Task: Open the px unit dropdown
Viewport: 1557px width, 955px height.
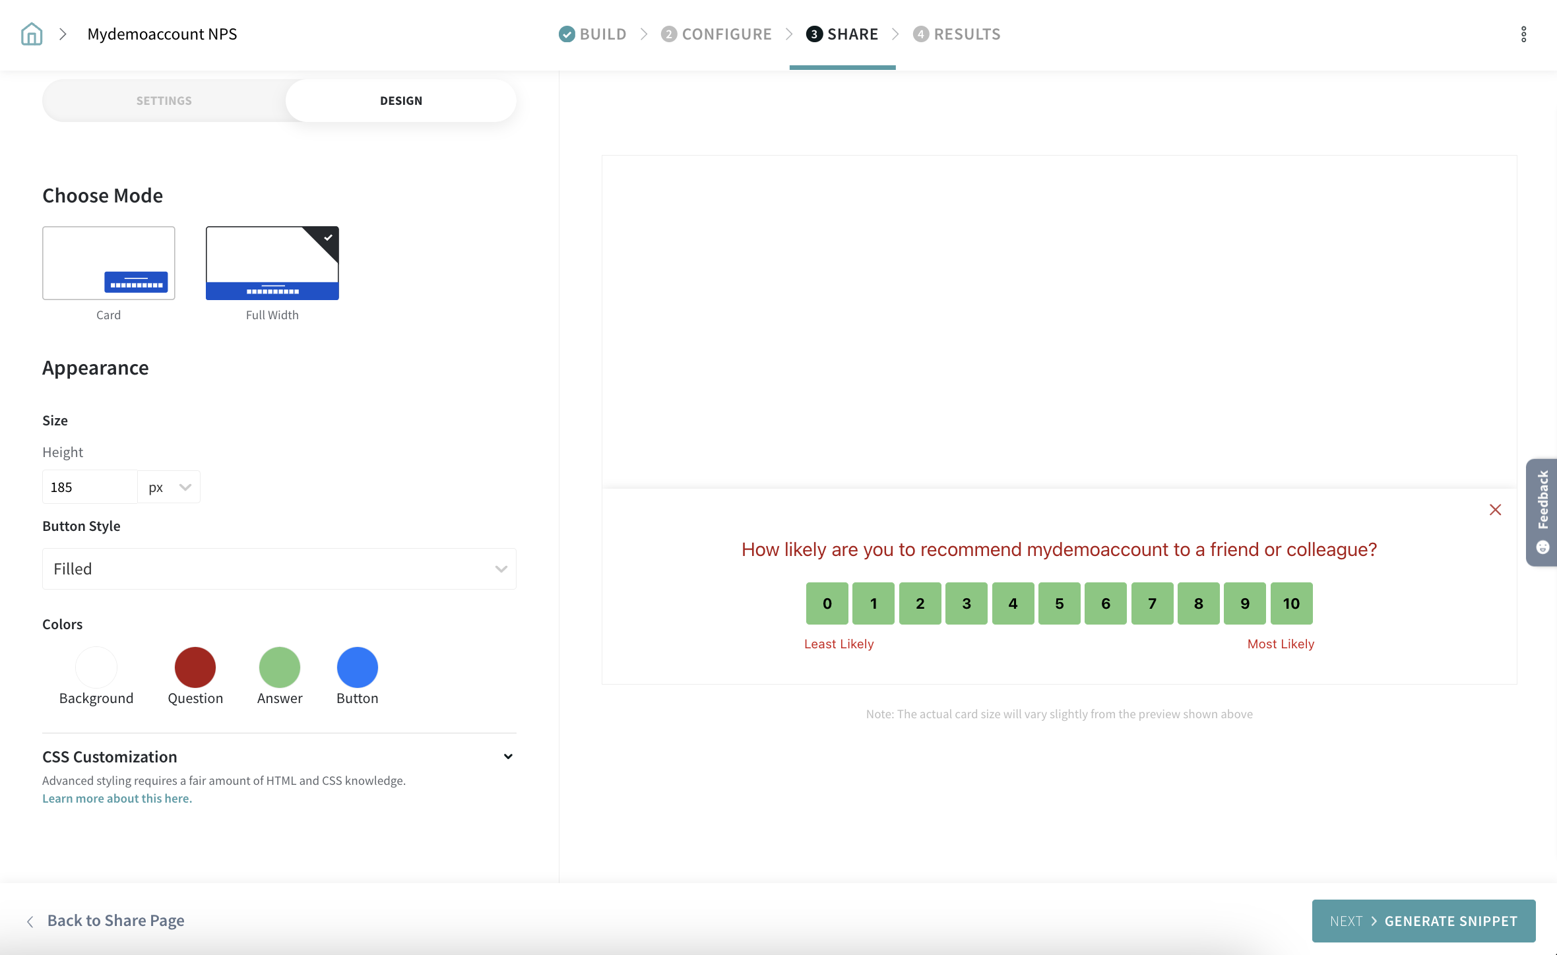Action: pyautogui.click(x=169, y=487)
